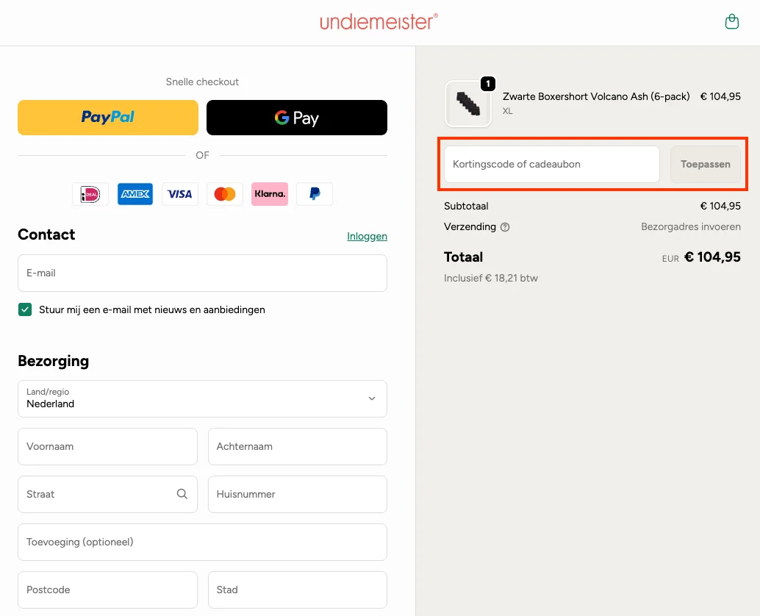Click into the Kortingscode of cadeaubon field

tap(551, 164)
